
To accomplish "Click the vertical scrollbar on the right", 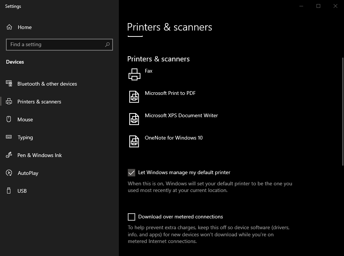I will coord(342,112).
